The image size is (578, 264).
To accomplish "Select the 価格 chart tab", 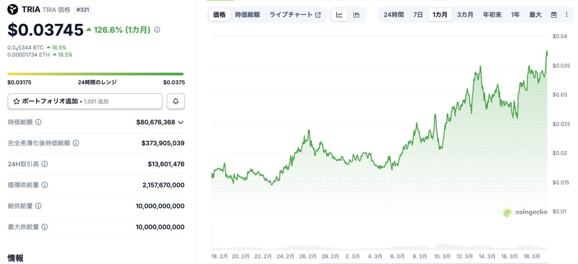I will pyautogui.click(x=219, y=15).
